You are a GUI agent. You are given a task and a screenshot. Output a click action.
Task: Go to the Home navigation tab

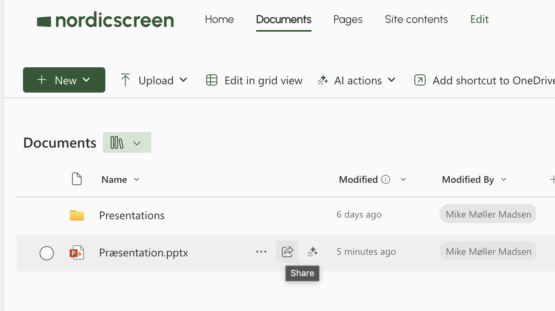click(x=219, y=19)
